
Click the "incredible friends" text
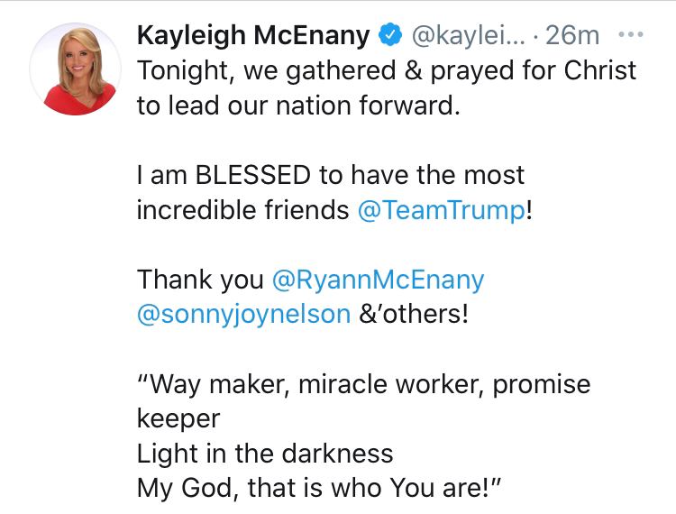[x=242, y=210]
